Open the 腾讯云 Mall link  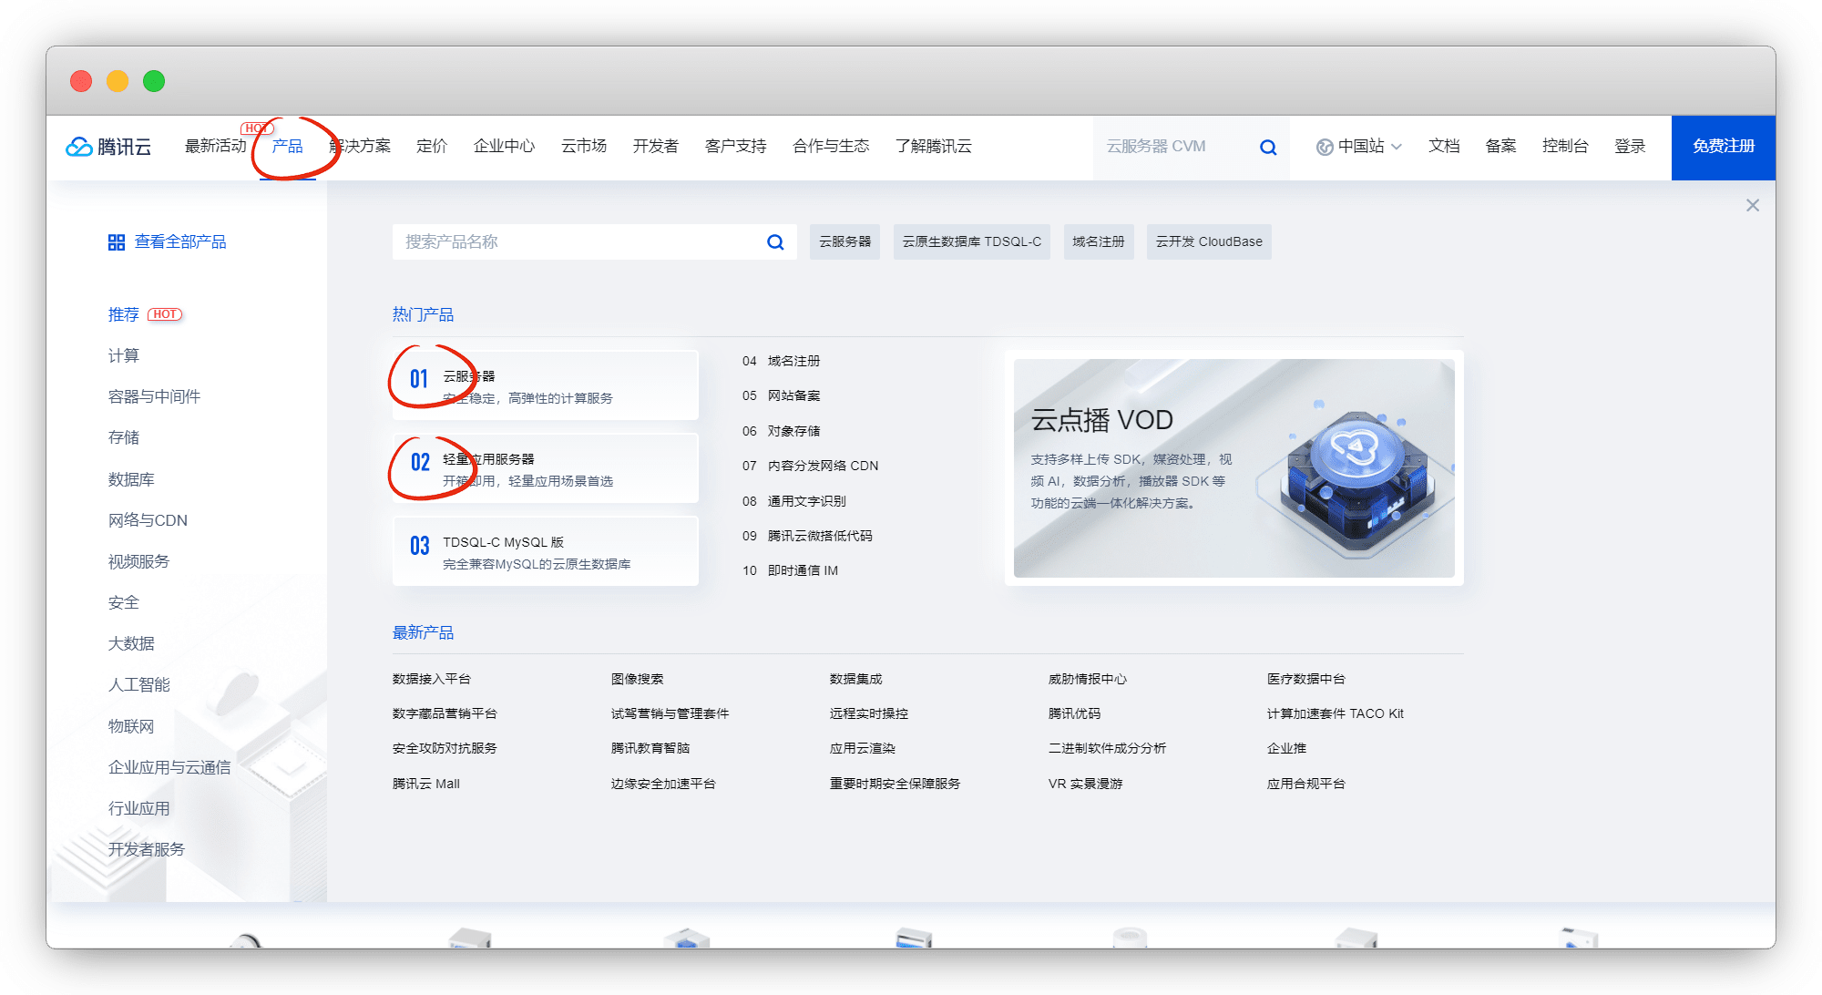[426, 784]
